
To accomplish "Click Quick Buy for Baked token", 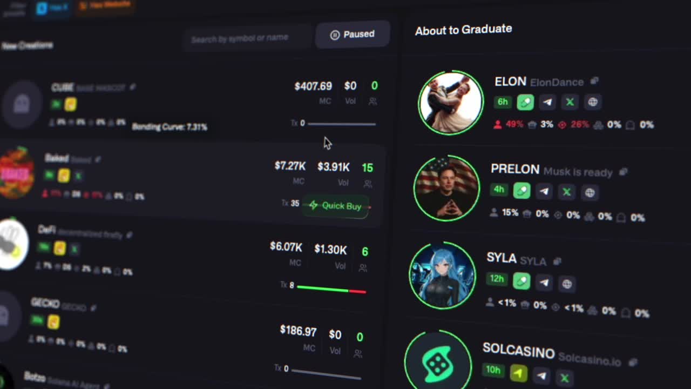I will point(335,206).
